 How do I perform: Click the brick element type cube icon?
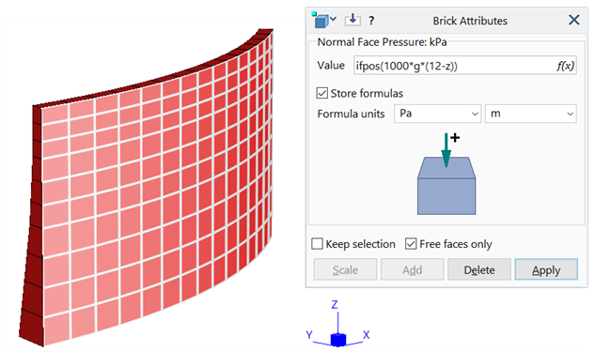click(321, 20)
